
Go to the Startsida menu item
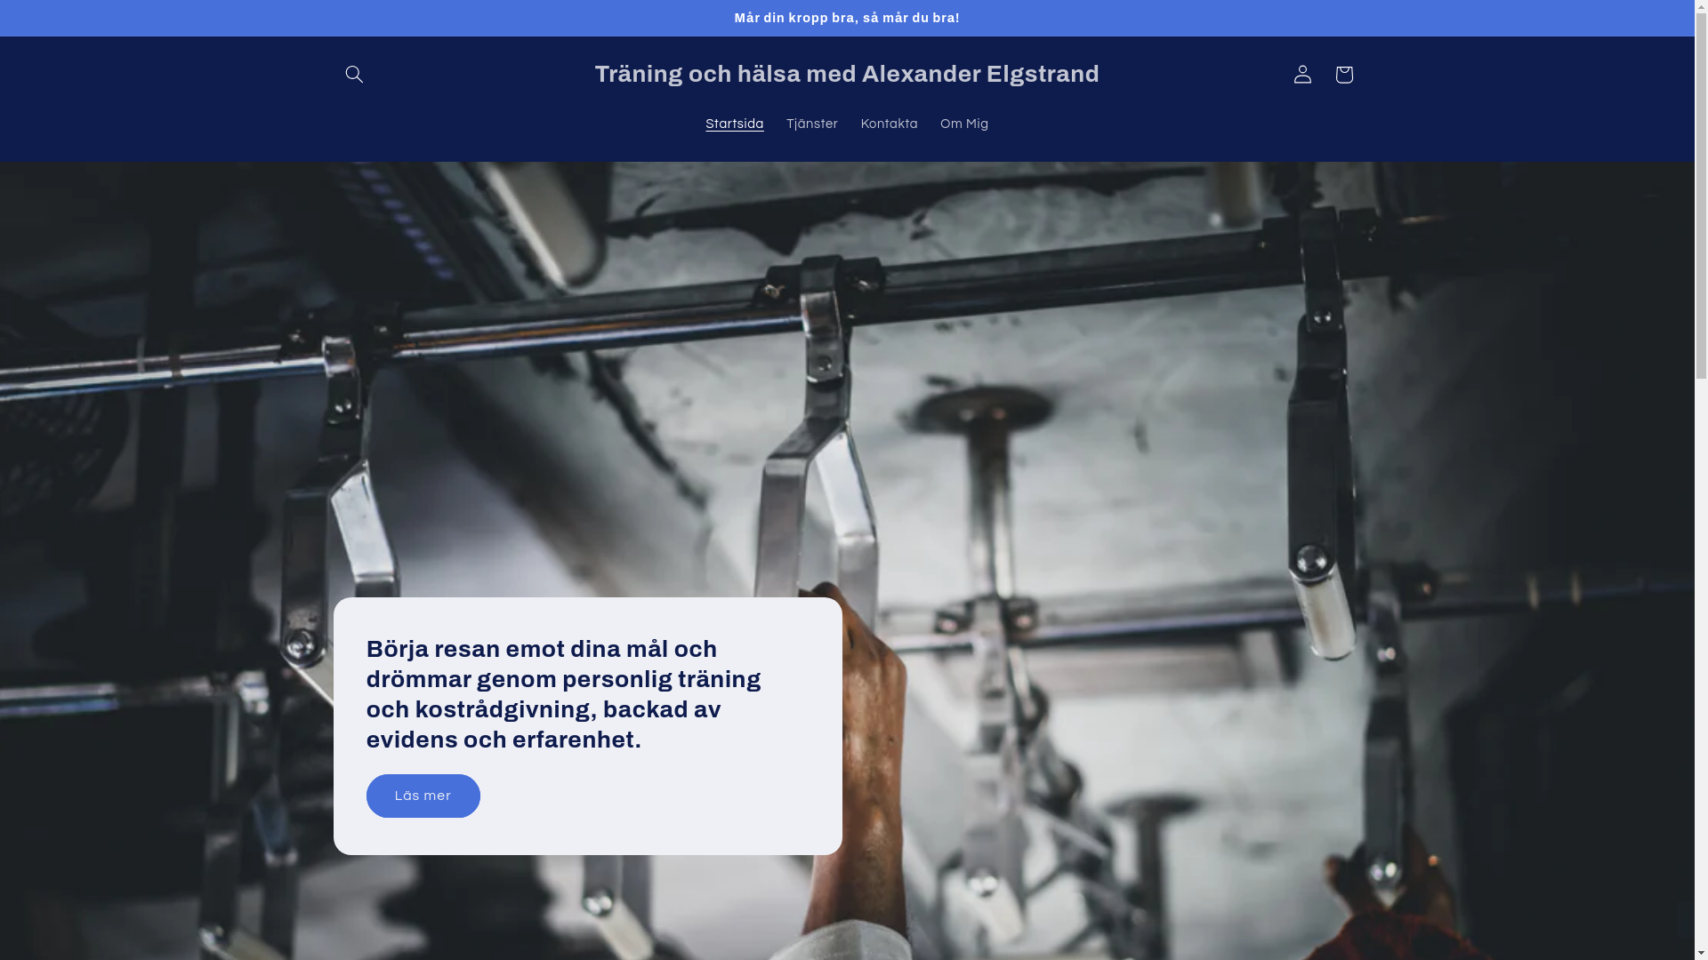click(734, 124)
